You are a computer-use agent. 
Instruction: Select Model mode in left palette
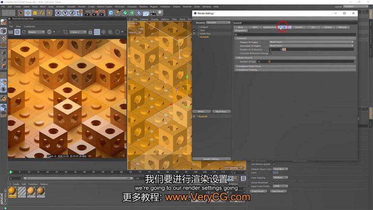4,31
